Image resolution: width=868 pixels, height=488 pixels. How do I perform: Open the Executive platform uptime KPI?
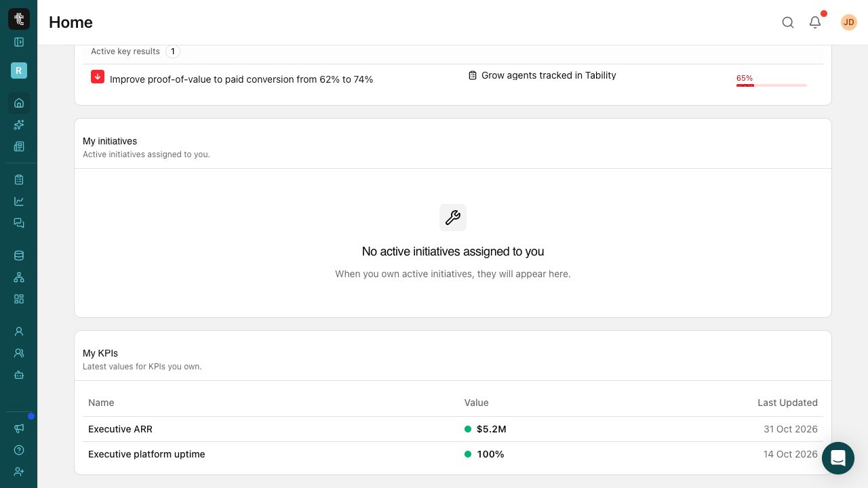coord(146,454)
